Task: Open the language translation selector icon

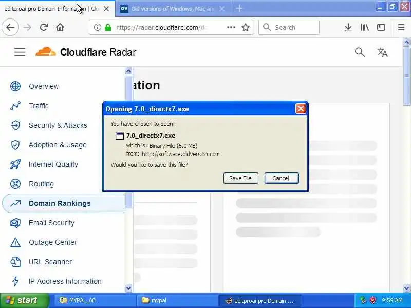Action: point(382,52)
